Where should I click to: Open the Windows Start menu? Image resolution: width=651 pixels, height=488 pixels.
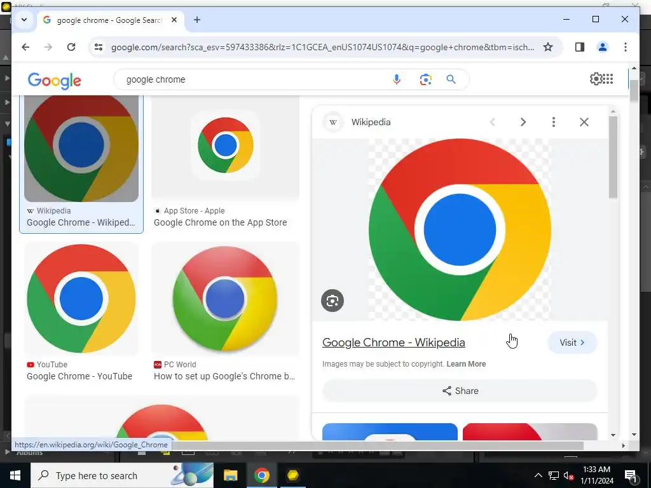pos(15,475)
